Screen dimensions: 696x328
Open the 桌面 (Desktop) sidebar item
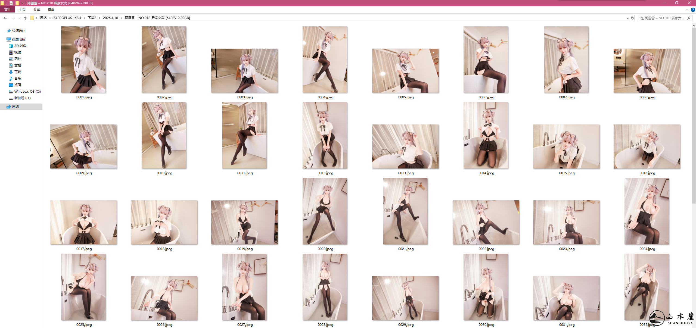point(18,85)
